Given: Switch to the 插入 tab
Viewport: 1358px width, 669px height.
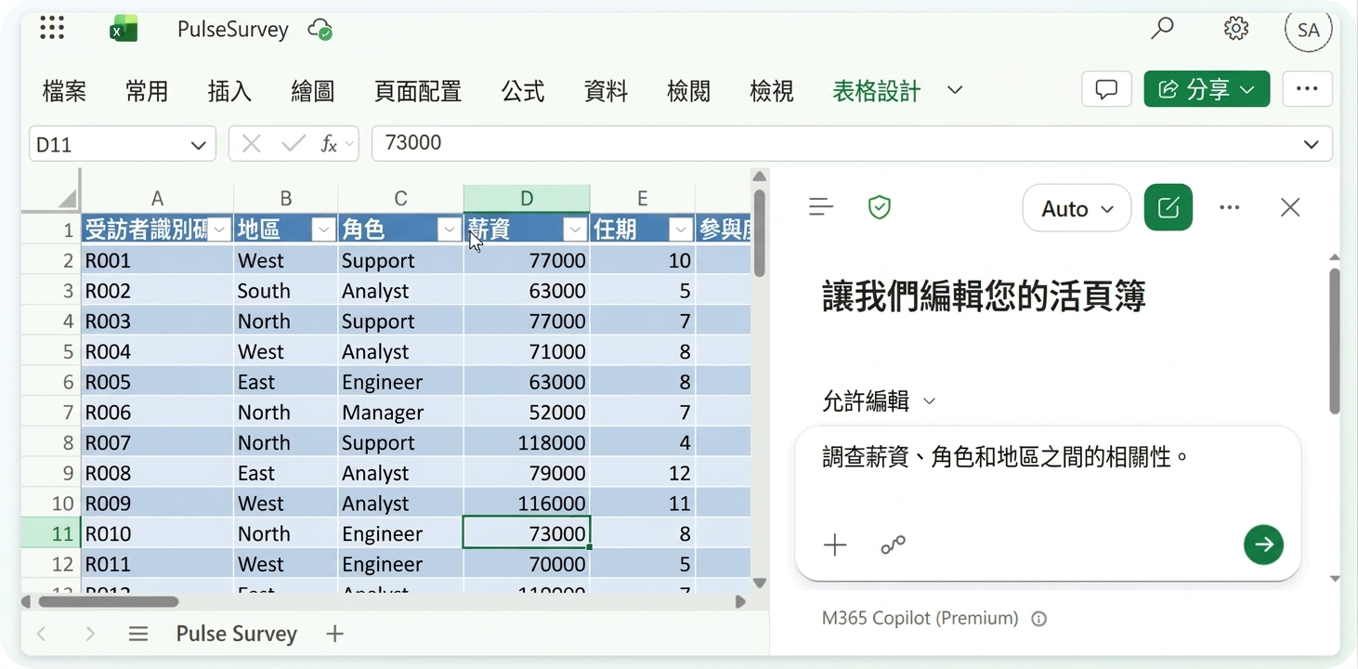Looking at the screenshot, I should tap(229, 91).
